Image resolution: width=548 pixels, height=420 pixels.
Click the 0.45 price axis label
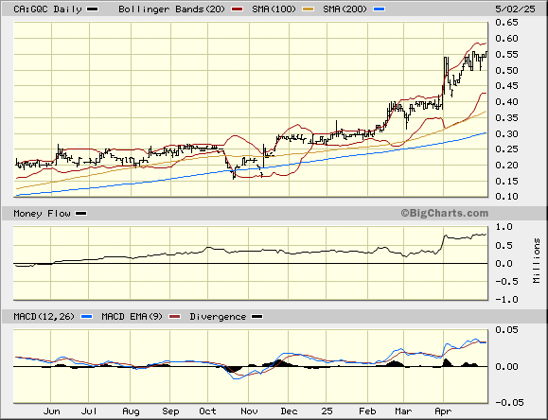506,86
